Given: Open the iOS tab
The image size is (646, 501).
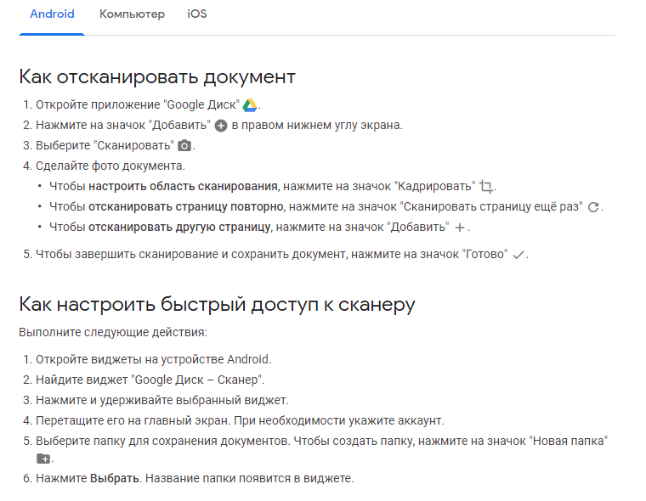Looking at the screenshot, I should pos(197,14).
